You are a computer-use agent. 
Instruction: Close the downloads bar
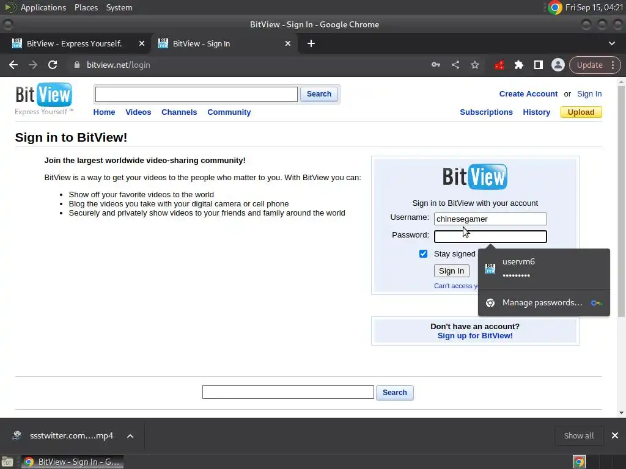(615, 435)
